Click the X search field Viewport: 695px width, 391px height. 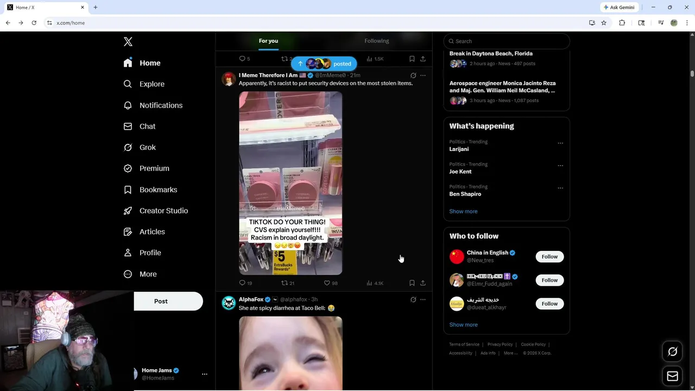(507, 41)
